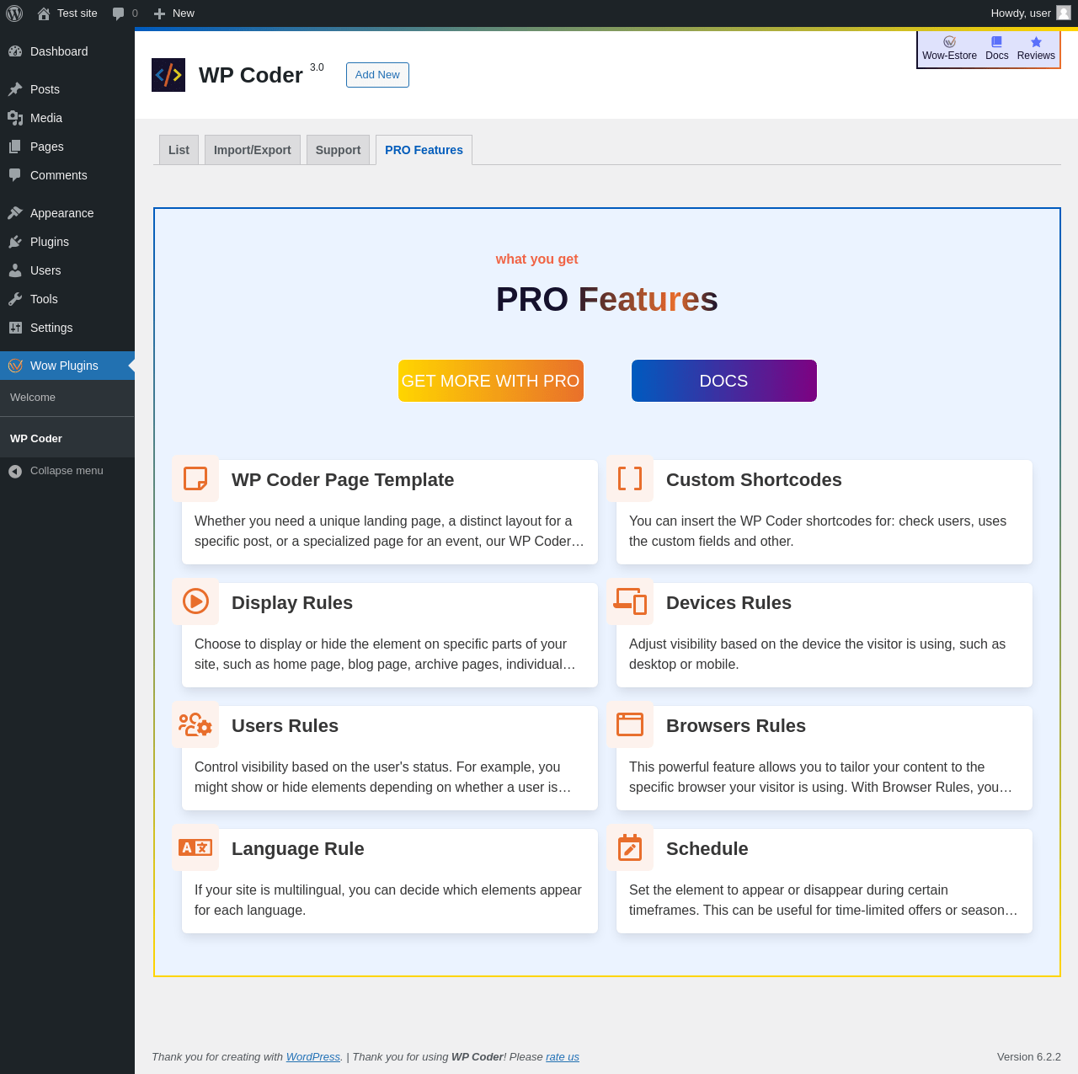Open the Docs book icon
This screenshot has height=1074, width=1078.
996,42
